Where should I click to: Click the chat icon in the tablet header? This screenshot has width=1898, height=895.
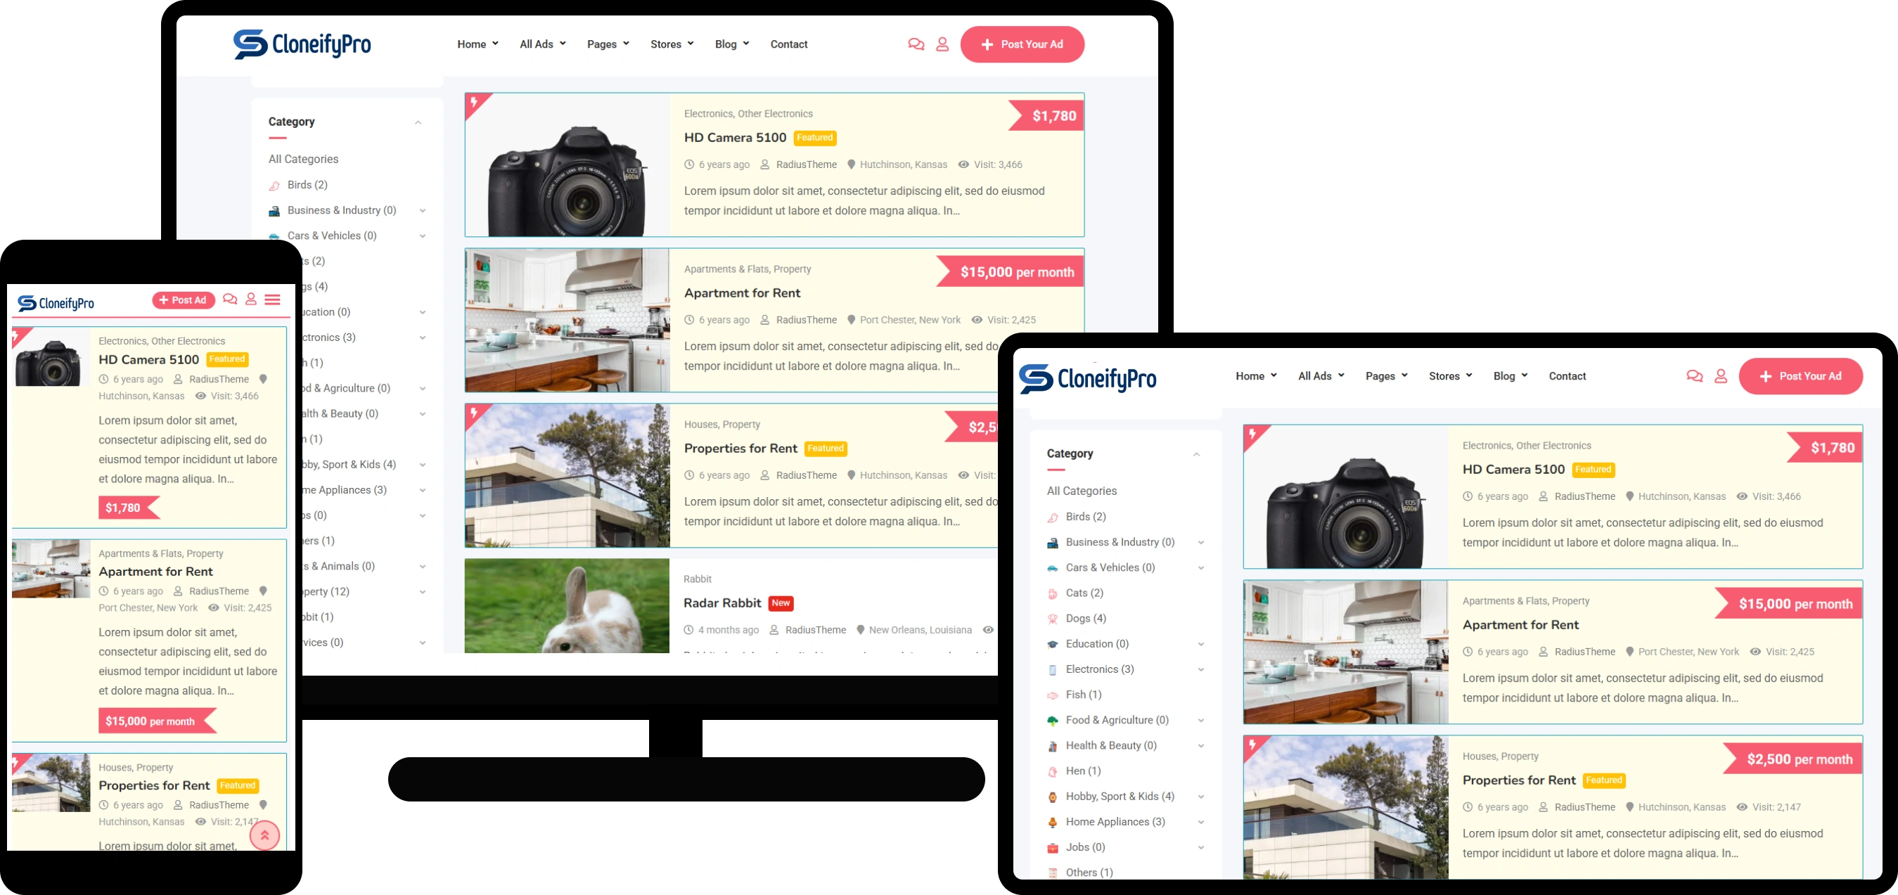[x=1694, y=375]
